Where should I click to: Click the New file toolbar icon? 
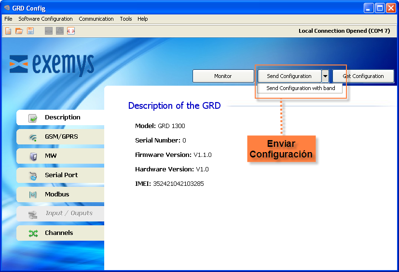tap(8, 31)
